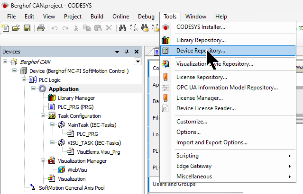Pin the Devices panel with pushpin
This screenshot has width=303, height=194.
pyautogui.click(x=127, y=52)
